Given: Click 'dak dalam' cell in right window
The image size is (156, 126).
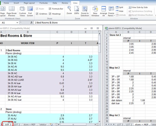Looking at the screenshot, I should [116, 100].
